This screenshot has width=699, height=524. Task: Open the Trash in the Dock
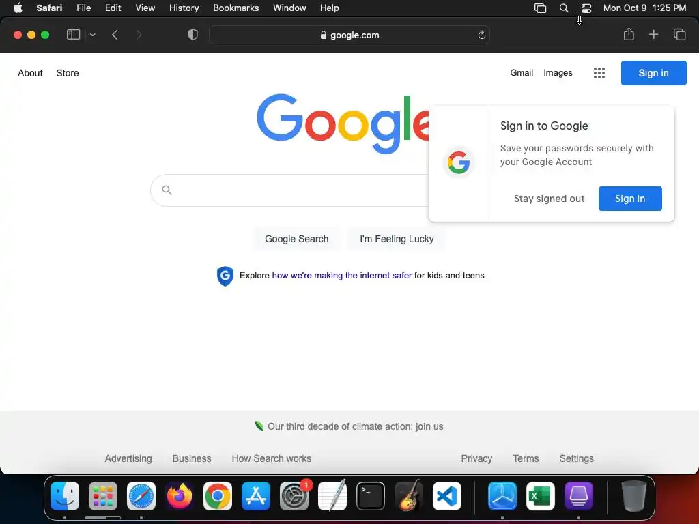coord(633,496)
